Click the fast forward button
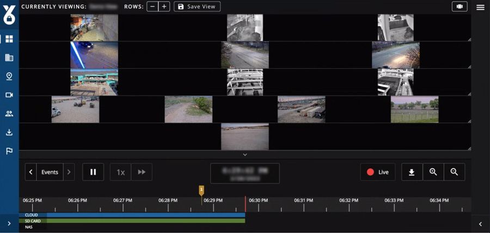This screenshot has width=490, height=233. pos(142,172)
